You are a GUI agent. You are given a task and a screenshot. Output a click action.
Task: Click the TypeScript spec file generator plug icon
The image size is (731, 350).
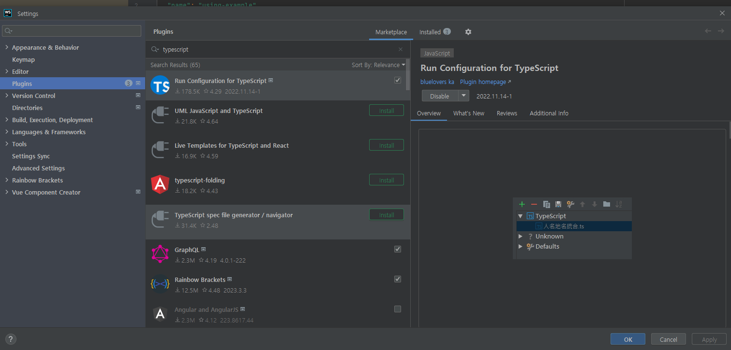coord(160,220)
